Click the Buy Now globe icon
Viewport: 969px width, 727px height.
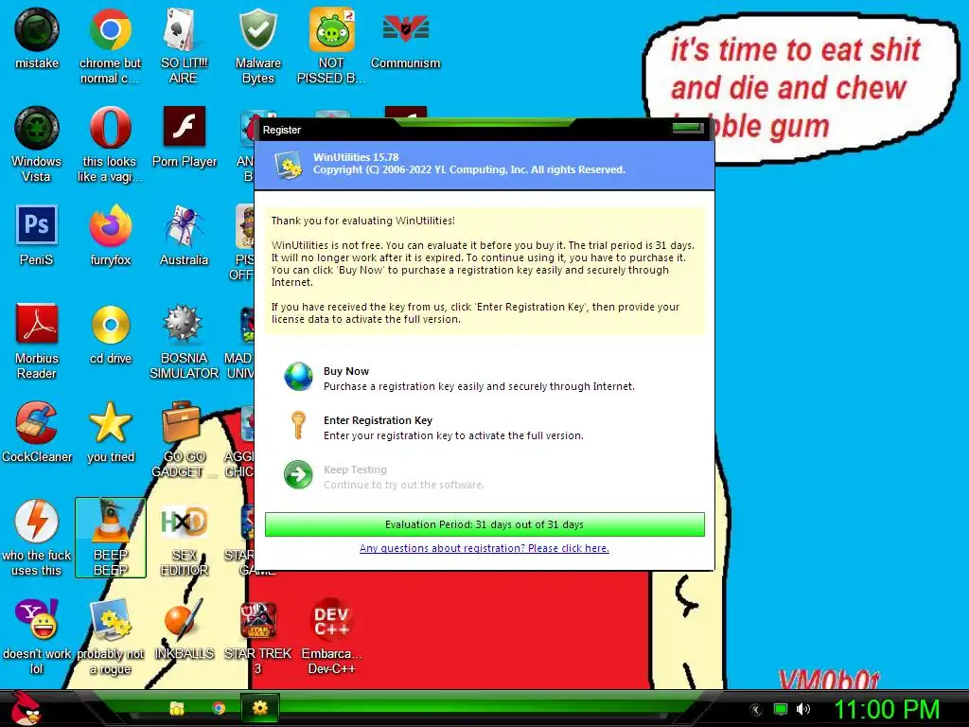(298, 377)
